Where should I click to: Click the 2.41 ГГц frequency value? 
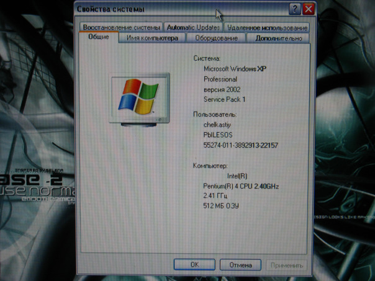click(215, 195)
